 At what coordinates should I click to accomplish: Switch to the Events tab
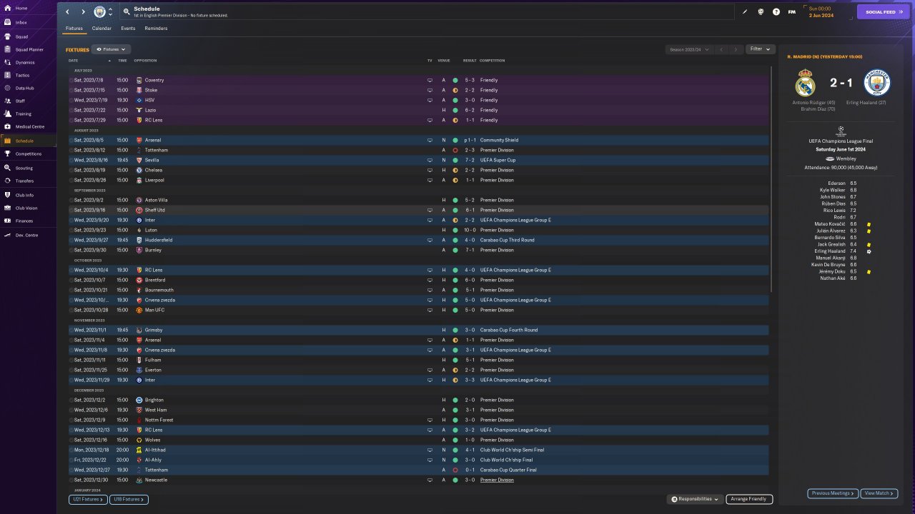pos(128,29)
